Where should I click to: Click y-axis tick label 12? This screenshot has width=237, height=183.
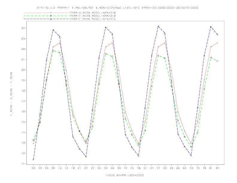pos(23,153)
